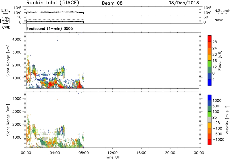Pick the red bottom segment of Velocity colorbar
The image size is (230, 159).
[210, 142]
